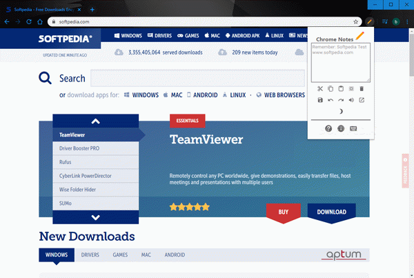414x278 pixels.
Task: Follow the LINUX download apps link
Action: 234,95
